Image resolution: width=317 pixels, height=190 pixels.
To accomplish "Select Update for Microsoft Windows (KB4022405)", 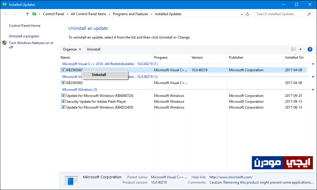I will (183, 107).
